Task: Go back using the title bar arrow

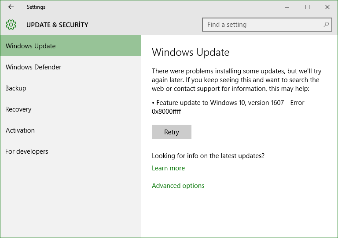Action: point(11,7)
